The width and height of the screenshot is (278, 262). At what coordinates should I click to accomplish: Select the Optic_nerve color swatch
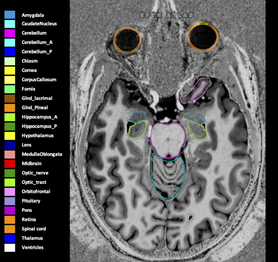point(10,173)
